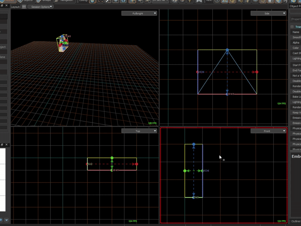Click the four-pane Layout grid icon
Screen dimensions: 301x226
pyautogui.click(x=24, y=7)
